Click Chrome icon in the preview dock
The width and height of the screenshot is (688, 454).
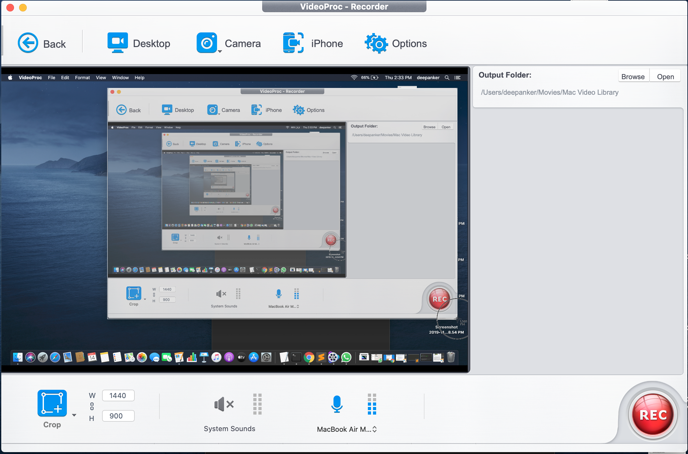coord(309,357)
